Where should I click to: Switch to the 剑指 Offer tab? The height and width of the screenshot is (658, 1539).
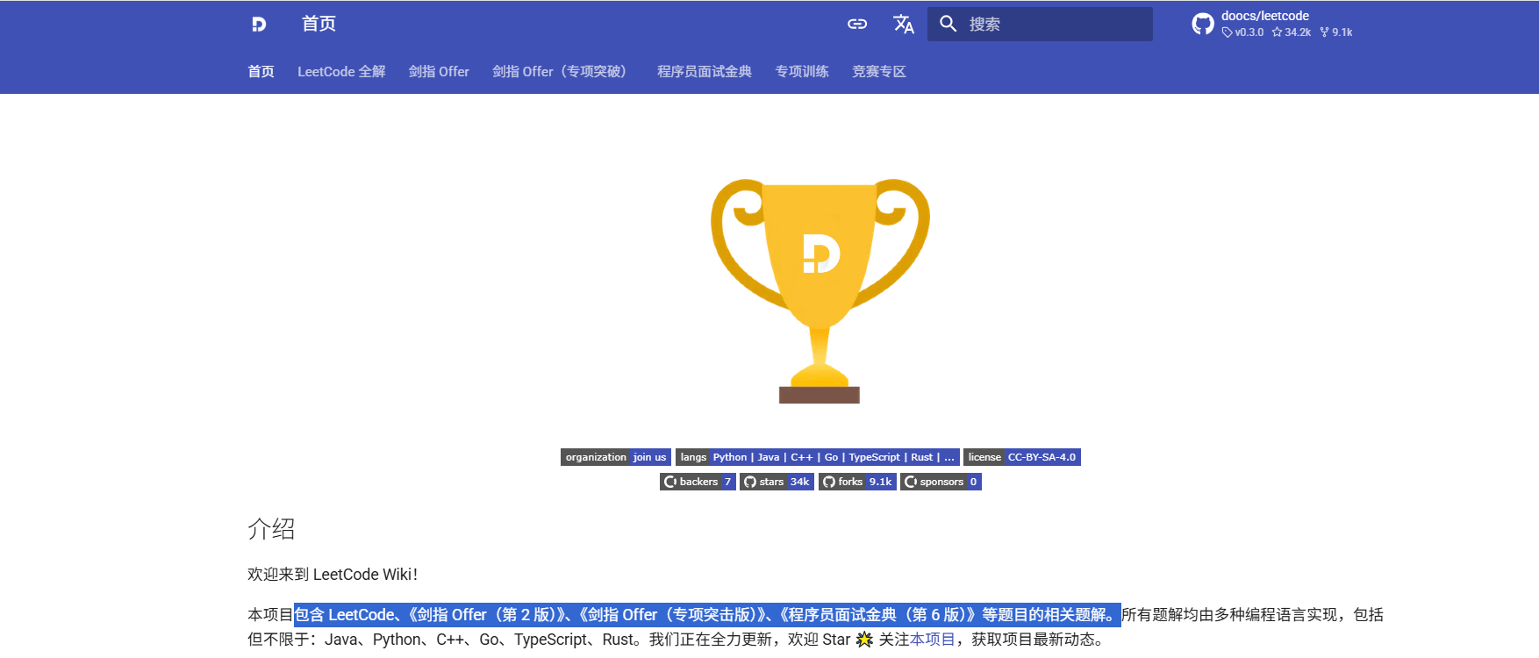(x=439, y=71)
